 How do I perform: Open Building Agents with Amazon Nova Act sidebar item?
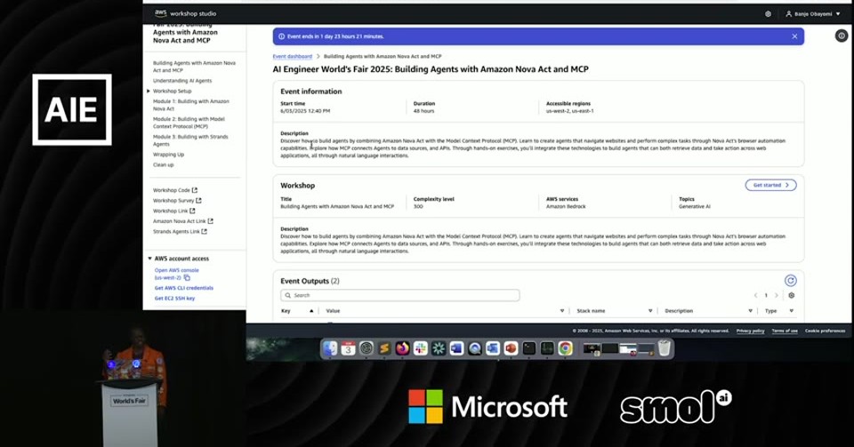click(195, 67)
